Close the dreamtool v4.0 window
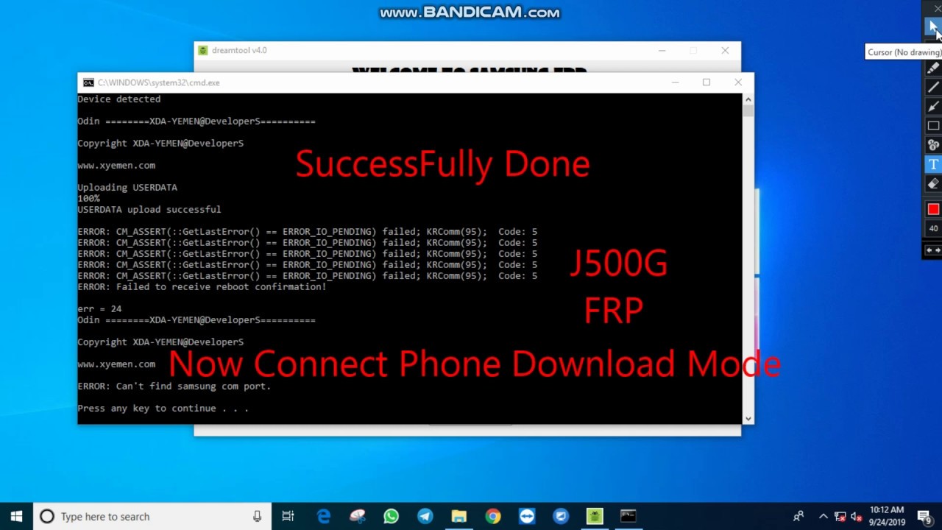 click(725, 50)
